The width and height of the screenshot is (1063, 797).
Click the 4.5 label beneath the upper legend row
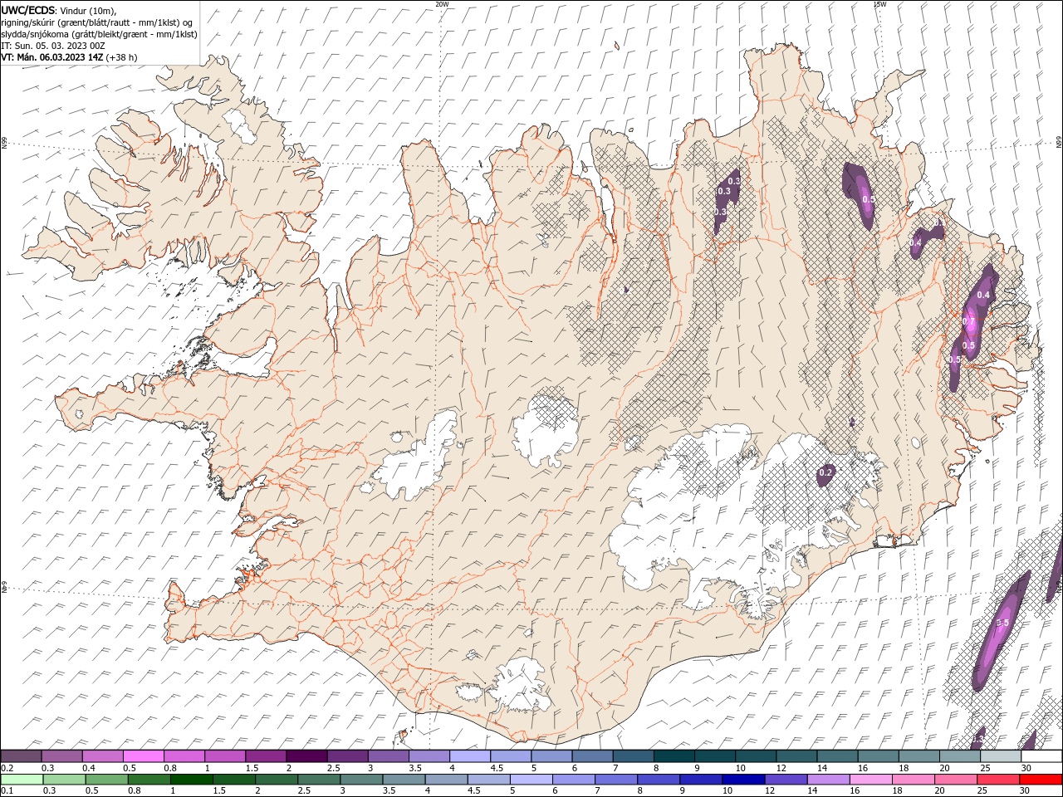(x=497, y=768)
